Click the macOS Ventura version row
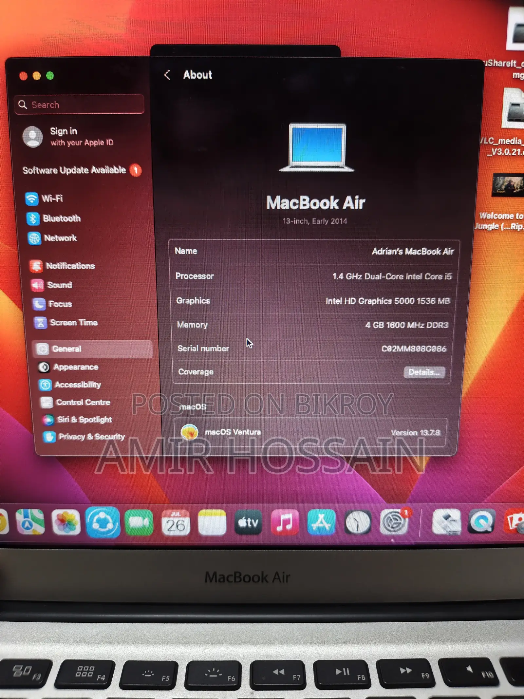 coord(310,432)
